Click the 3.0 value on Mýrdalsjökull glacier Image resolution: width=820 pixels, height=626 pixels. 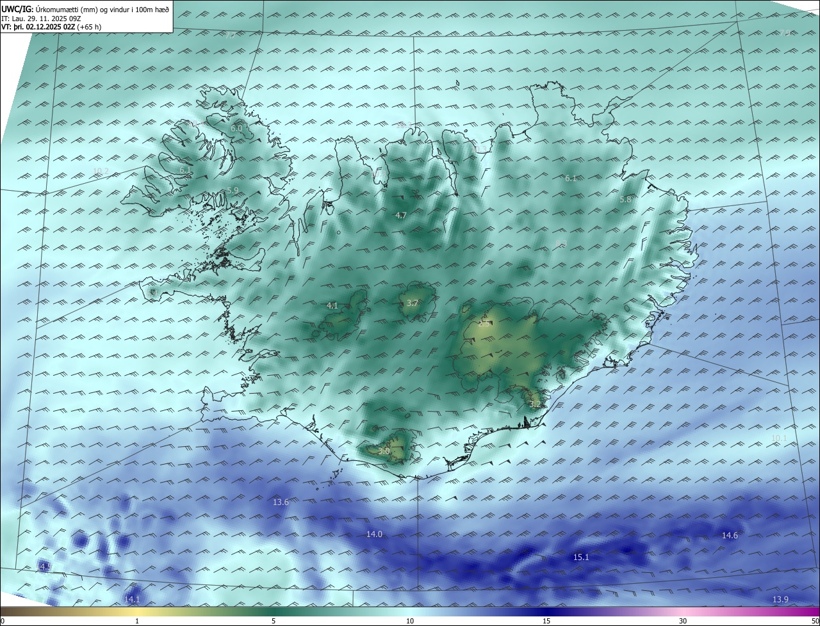click(384, 451)
